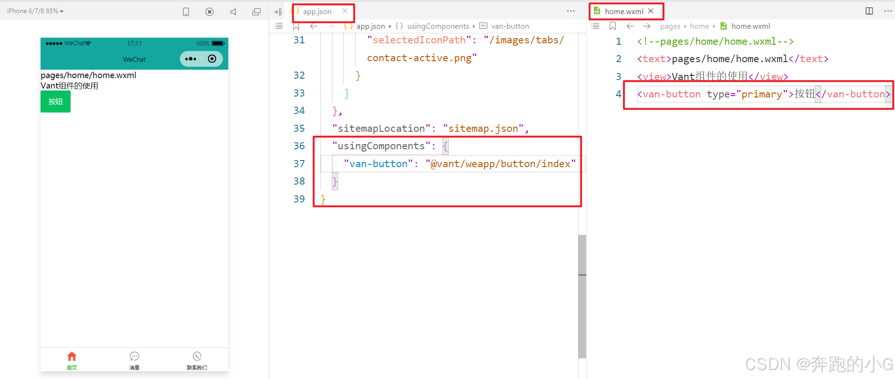
Task: Close the home.wxml tab
Action: pos(651,11)
